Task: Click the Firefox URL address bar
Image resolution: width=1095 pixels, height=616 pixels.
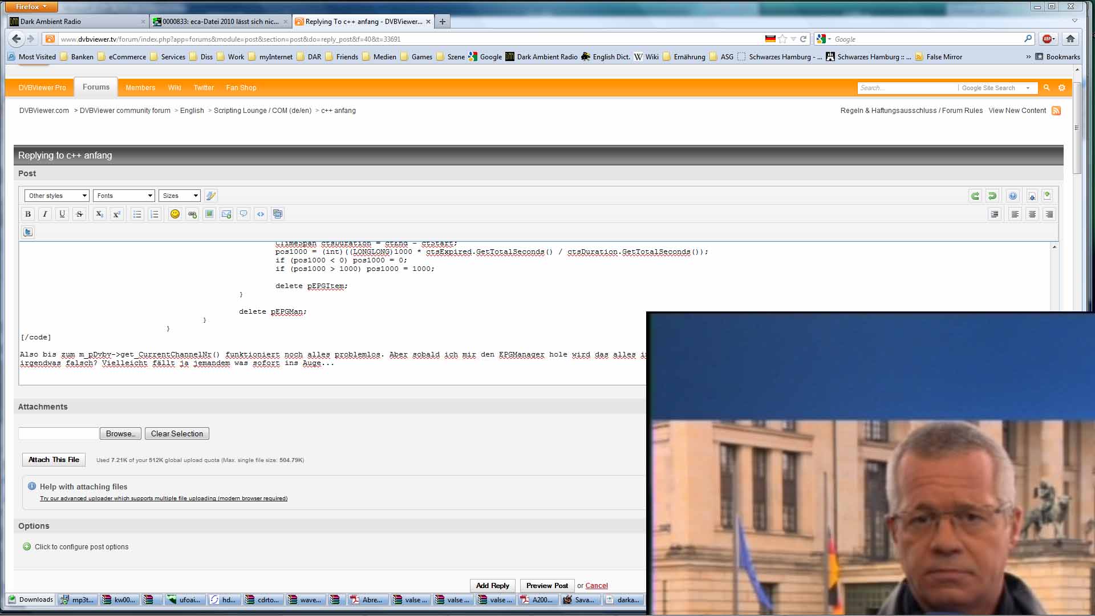Action: click(411, 39)
